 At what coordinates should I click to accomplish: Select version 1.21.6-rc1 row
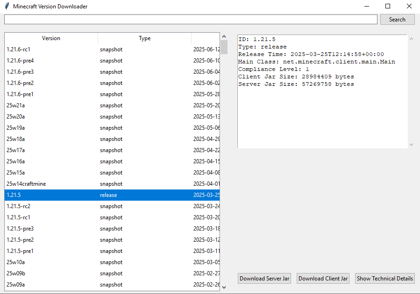coord(112,49)
